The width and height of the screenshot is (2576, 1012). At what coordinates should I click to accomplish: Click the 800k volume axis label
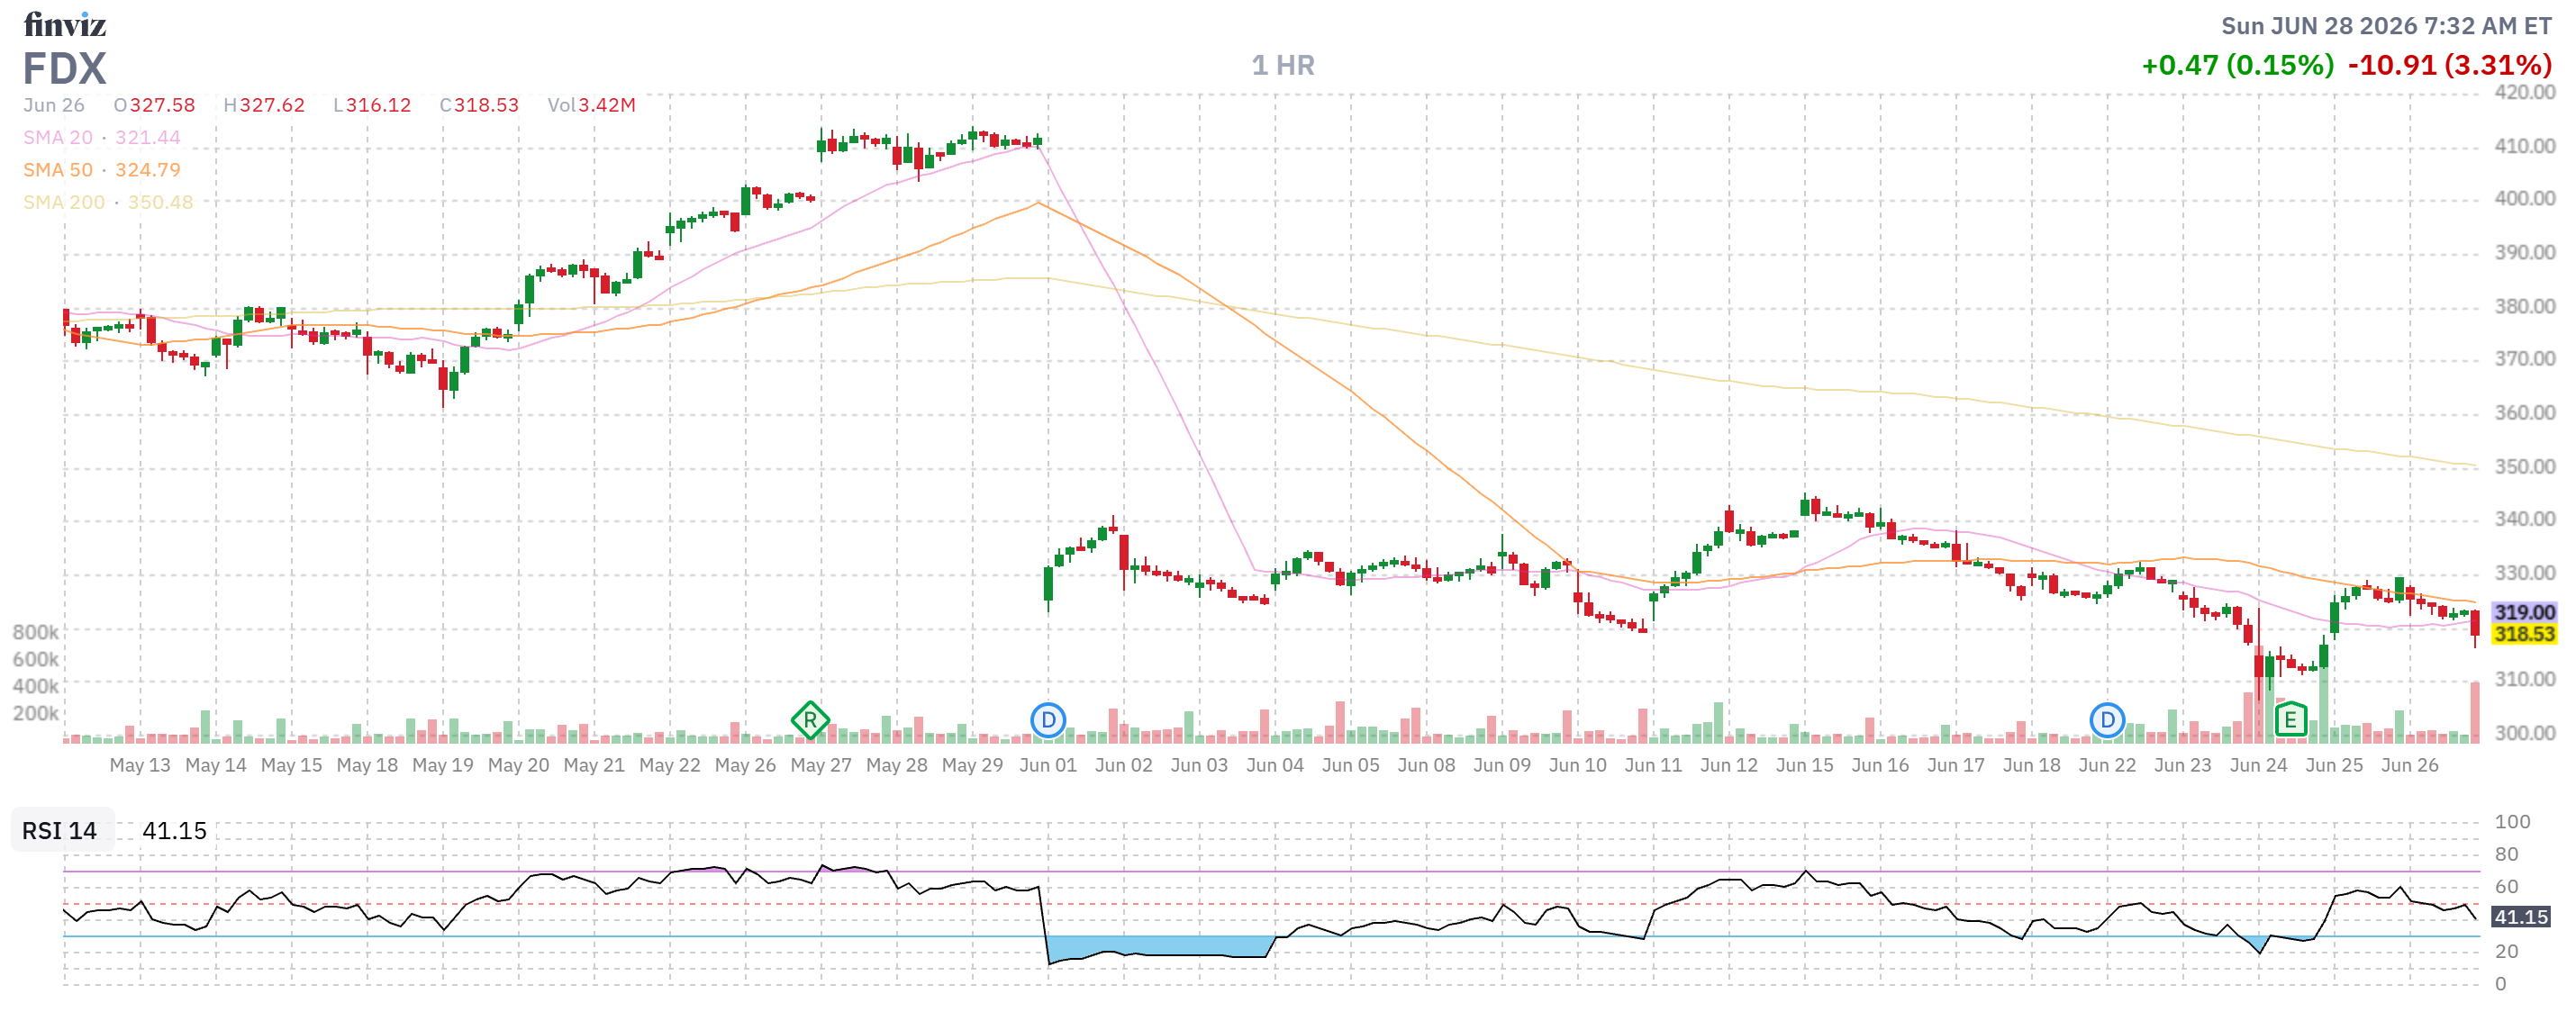(x=36, y=632)
